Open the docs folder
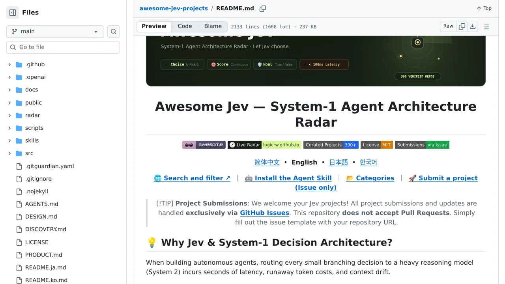This screenshot has width=505, height=284. (x=32, y=90)
